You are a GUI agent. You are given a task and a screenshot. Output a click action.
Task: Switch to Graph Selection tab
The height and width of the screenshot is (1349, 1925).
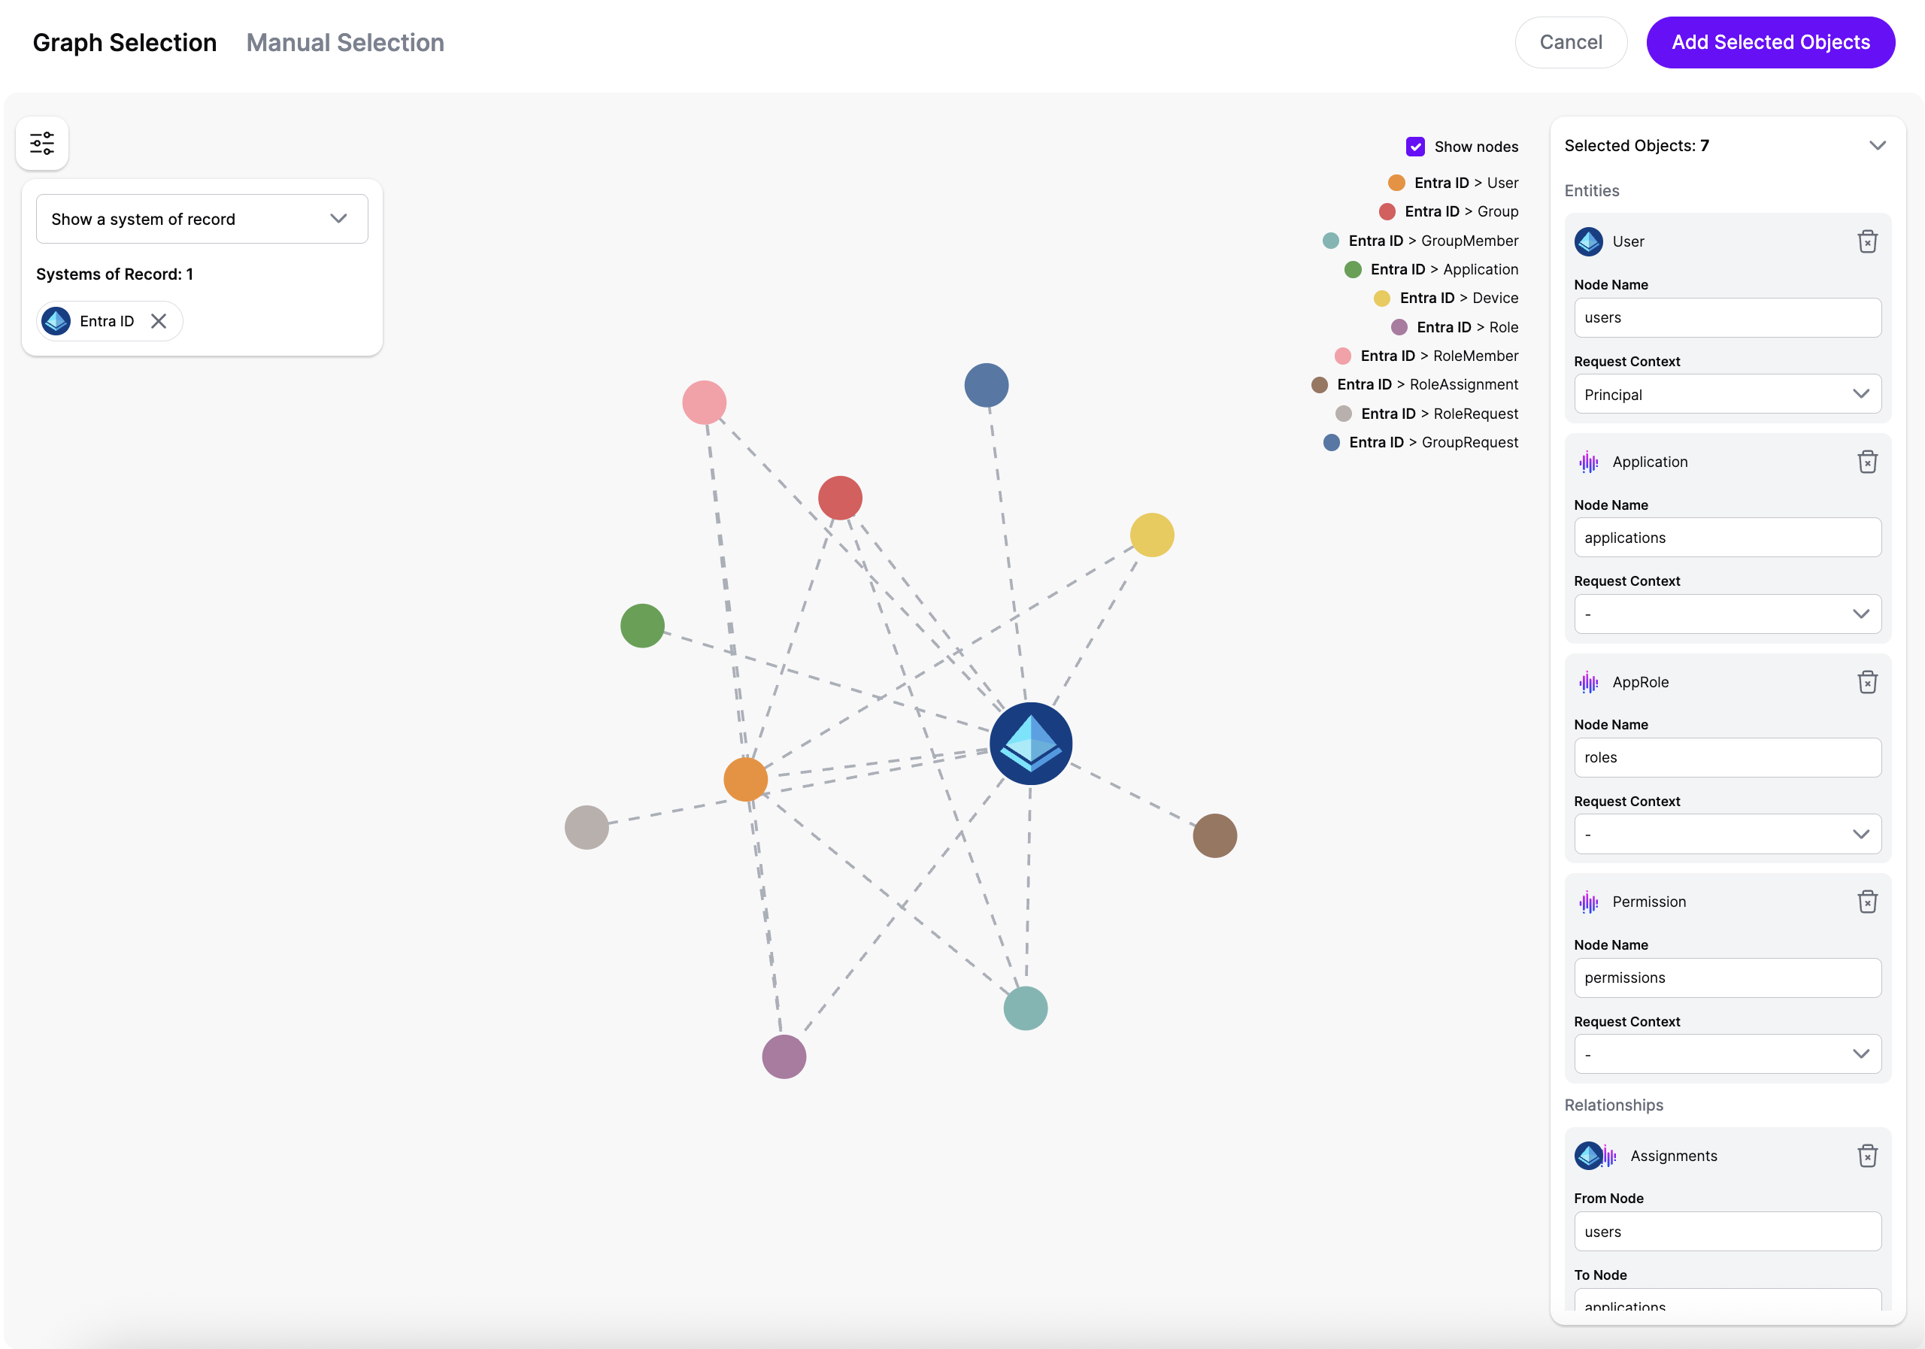click(125, 43)
